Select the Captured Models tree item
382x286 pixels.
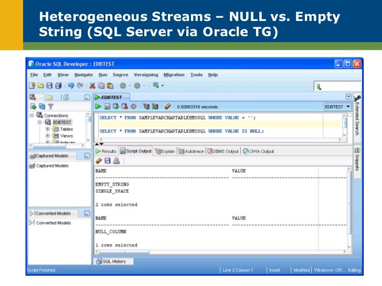[49, 166]
